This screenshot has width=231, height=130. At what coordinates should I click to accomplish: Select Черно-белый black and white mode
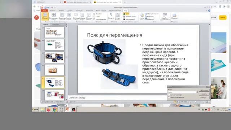click(129, 19)
